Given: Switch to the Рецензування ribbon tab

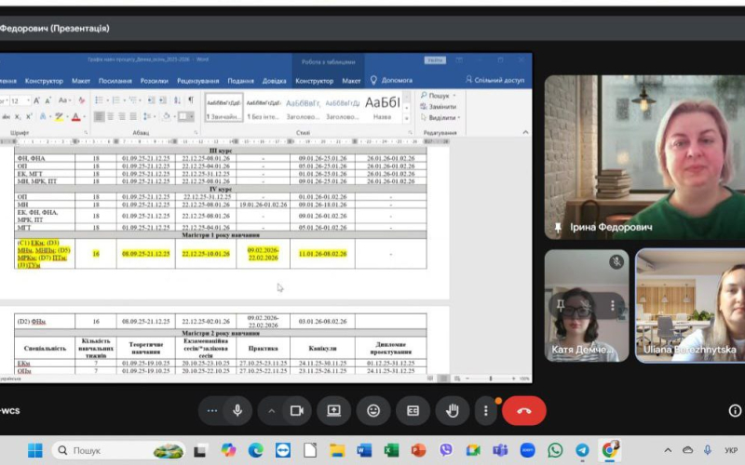Looking at the screenshot, I should pyautogui.click(x=197, y=81).
